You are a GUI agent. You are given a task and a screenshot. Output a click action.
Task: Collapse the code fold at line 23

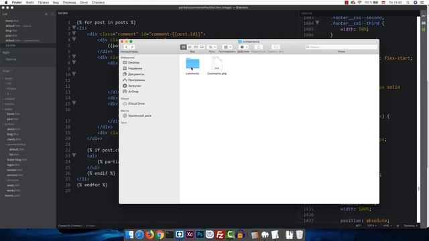click(x=74, y=155)
